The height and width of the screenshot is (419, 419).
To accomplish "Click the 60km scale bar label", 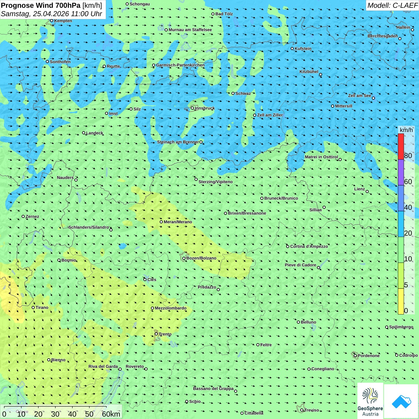I will click(x=111, y=414).
